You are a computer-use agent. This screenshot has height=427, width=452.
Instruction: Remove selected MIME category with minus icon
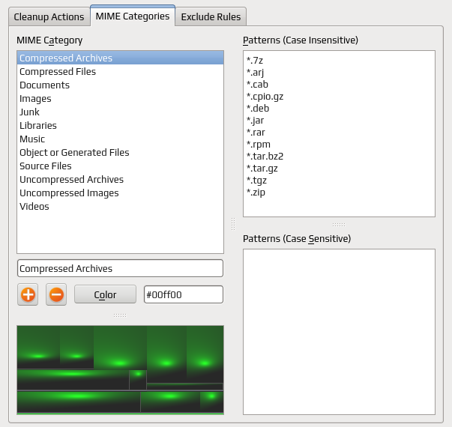click(x=56, y=294)
